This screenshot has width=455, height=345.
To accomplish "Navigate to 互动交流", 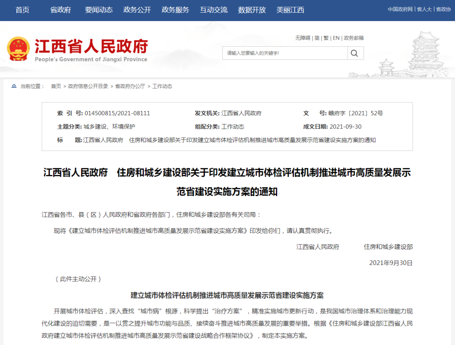I will pos(214,10).
